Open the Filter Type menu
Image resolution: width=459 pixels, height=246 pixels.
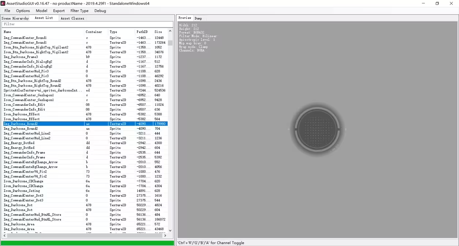pos(79,11)
